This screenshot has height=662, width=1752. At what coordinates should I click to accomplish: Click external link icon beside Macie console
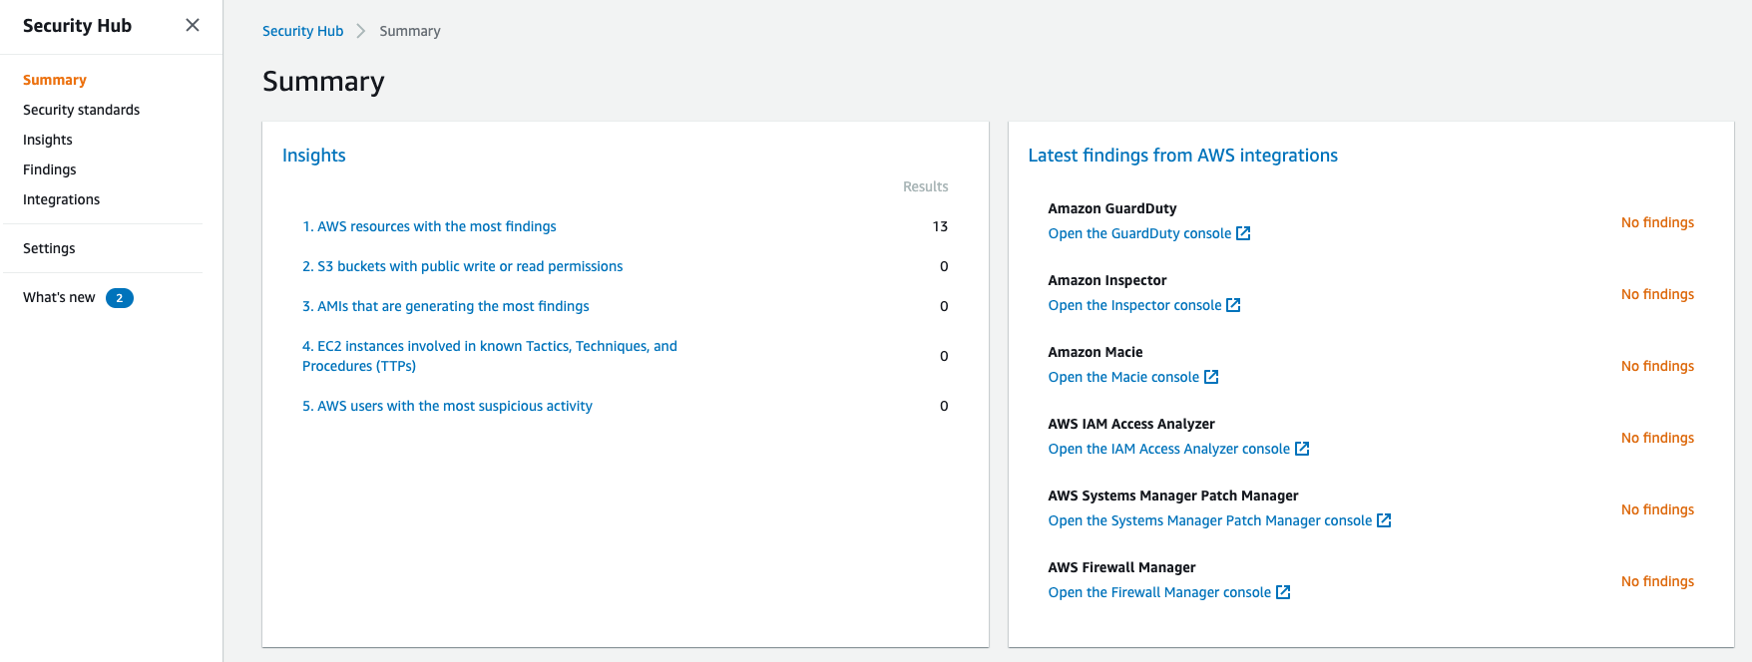pyautogui.click(x=1211, y=377)
